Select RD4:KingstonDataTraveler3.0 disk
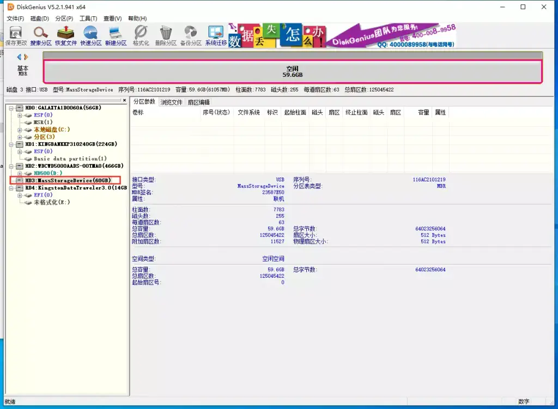This screenshot has height=409, width=558. point(76,188)
